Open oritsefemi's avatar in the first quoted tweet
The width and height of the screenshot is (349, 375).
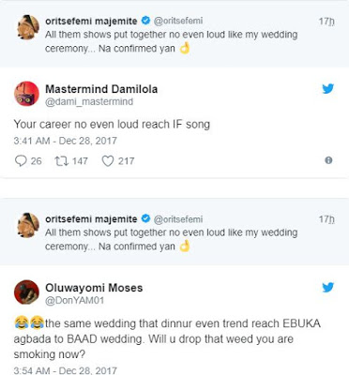[x=28, y=27]
